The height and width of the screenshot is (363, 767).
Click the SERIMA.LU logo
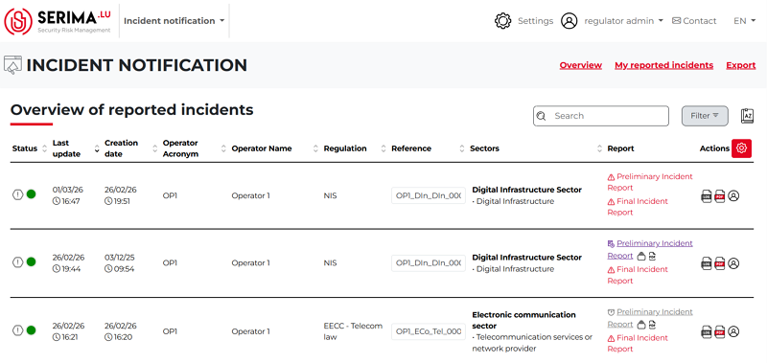[x=58, y=21]
